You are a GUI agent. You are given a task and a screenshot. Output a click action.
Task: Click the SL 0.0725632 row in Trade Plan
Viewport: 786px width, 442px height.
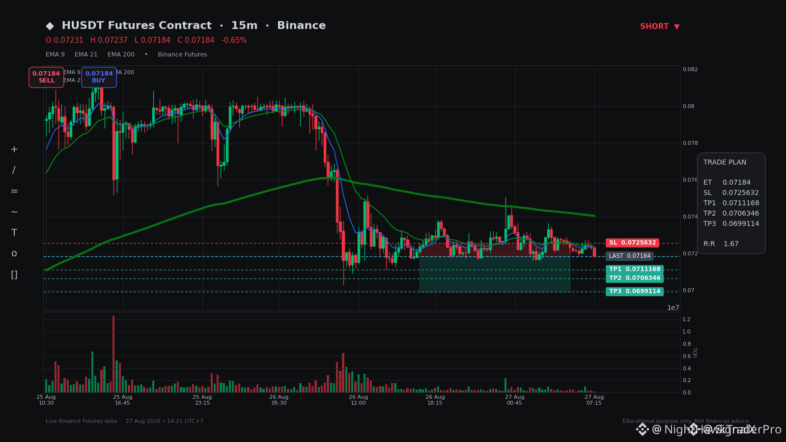pyautogui.click(x=731, y=193)
